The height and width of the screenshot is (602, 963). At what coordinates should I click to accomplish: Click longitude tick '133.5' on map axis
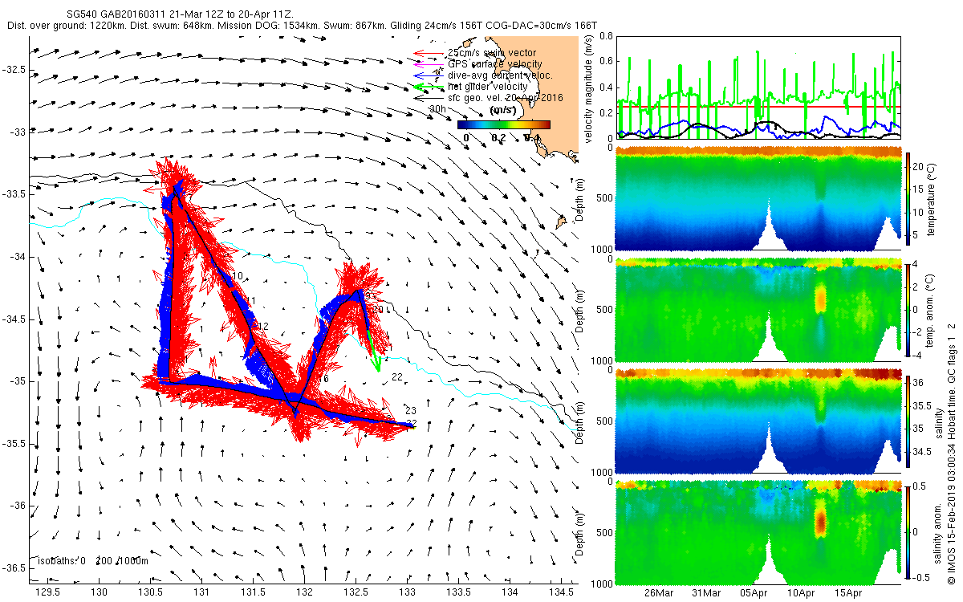point(459,592)
